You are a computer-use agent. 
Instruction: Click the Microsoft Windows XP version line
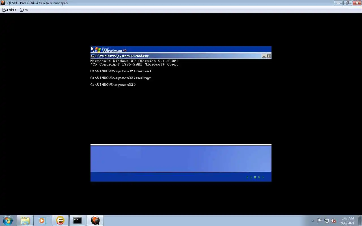pos(134,61)
